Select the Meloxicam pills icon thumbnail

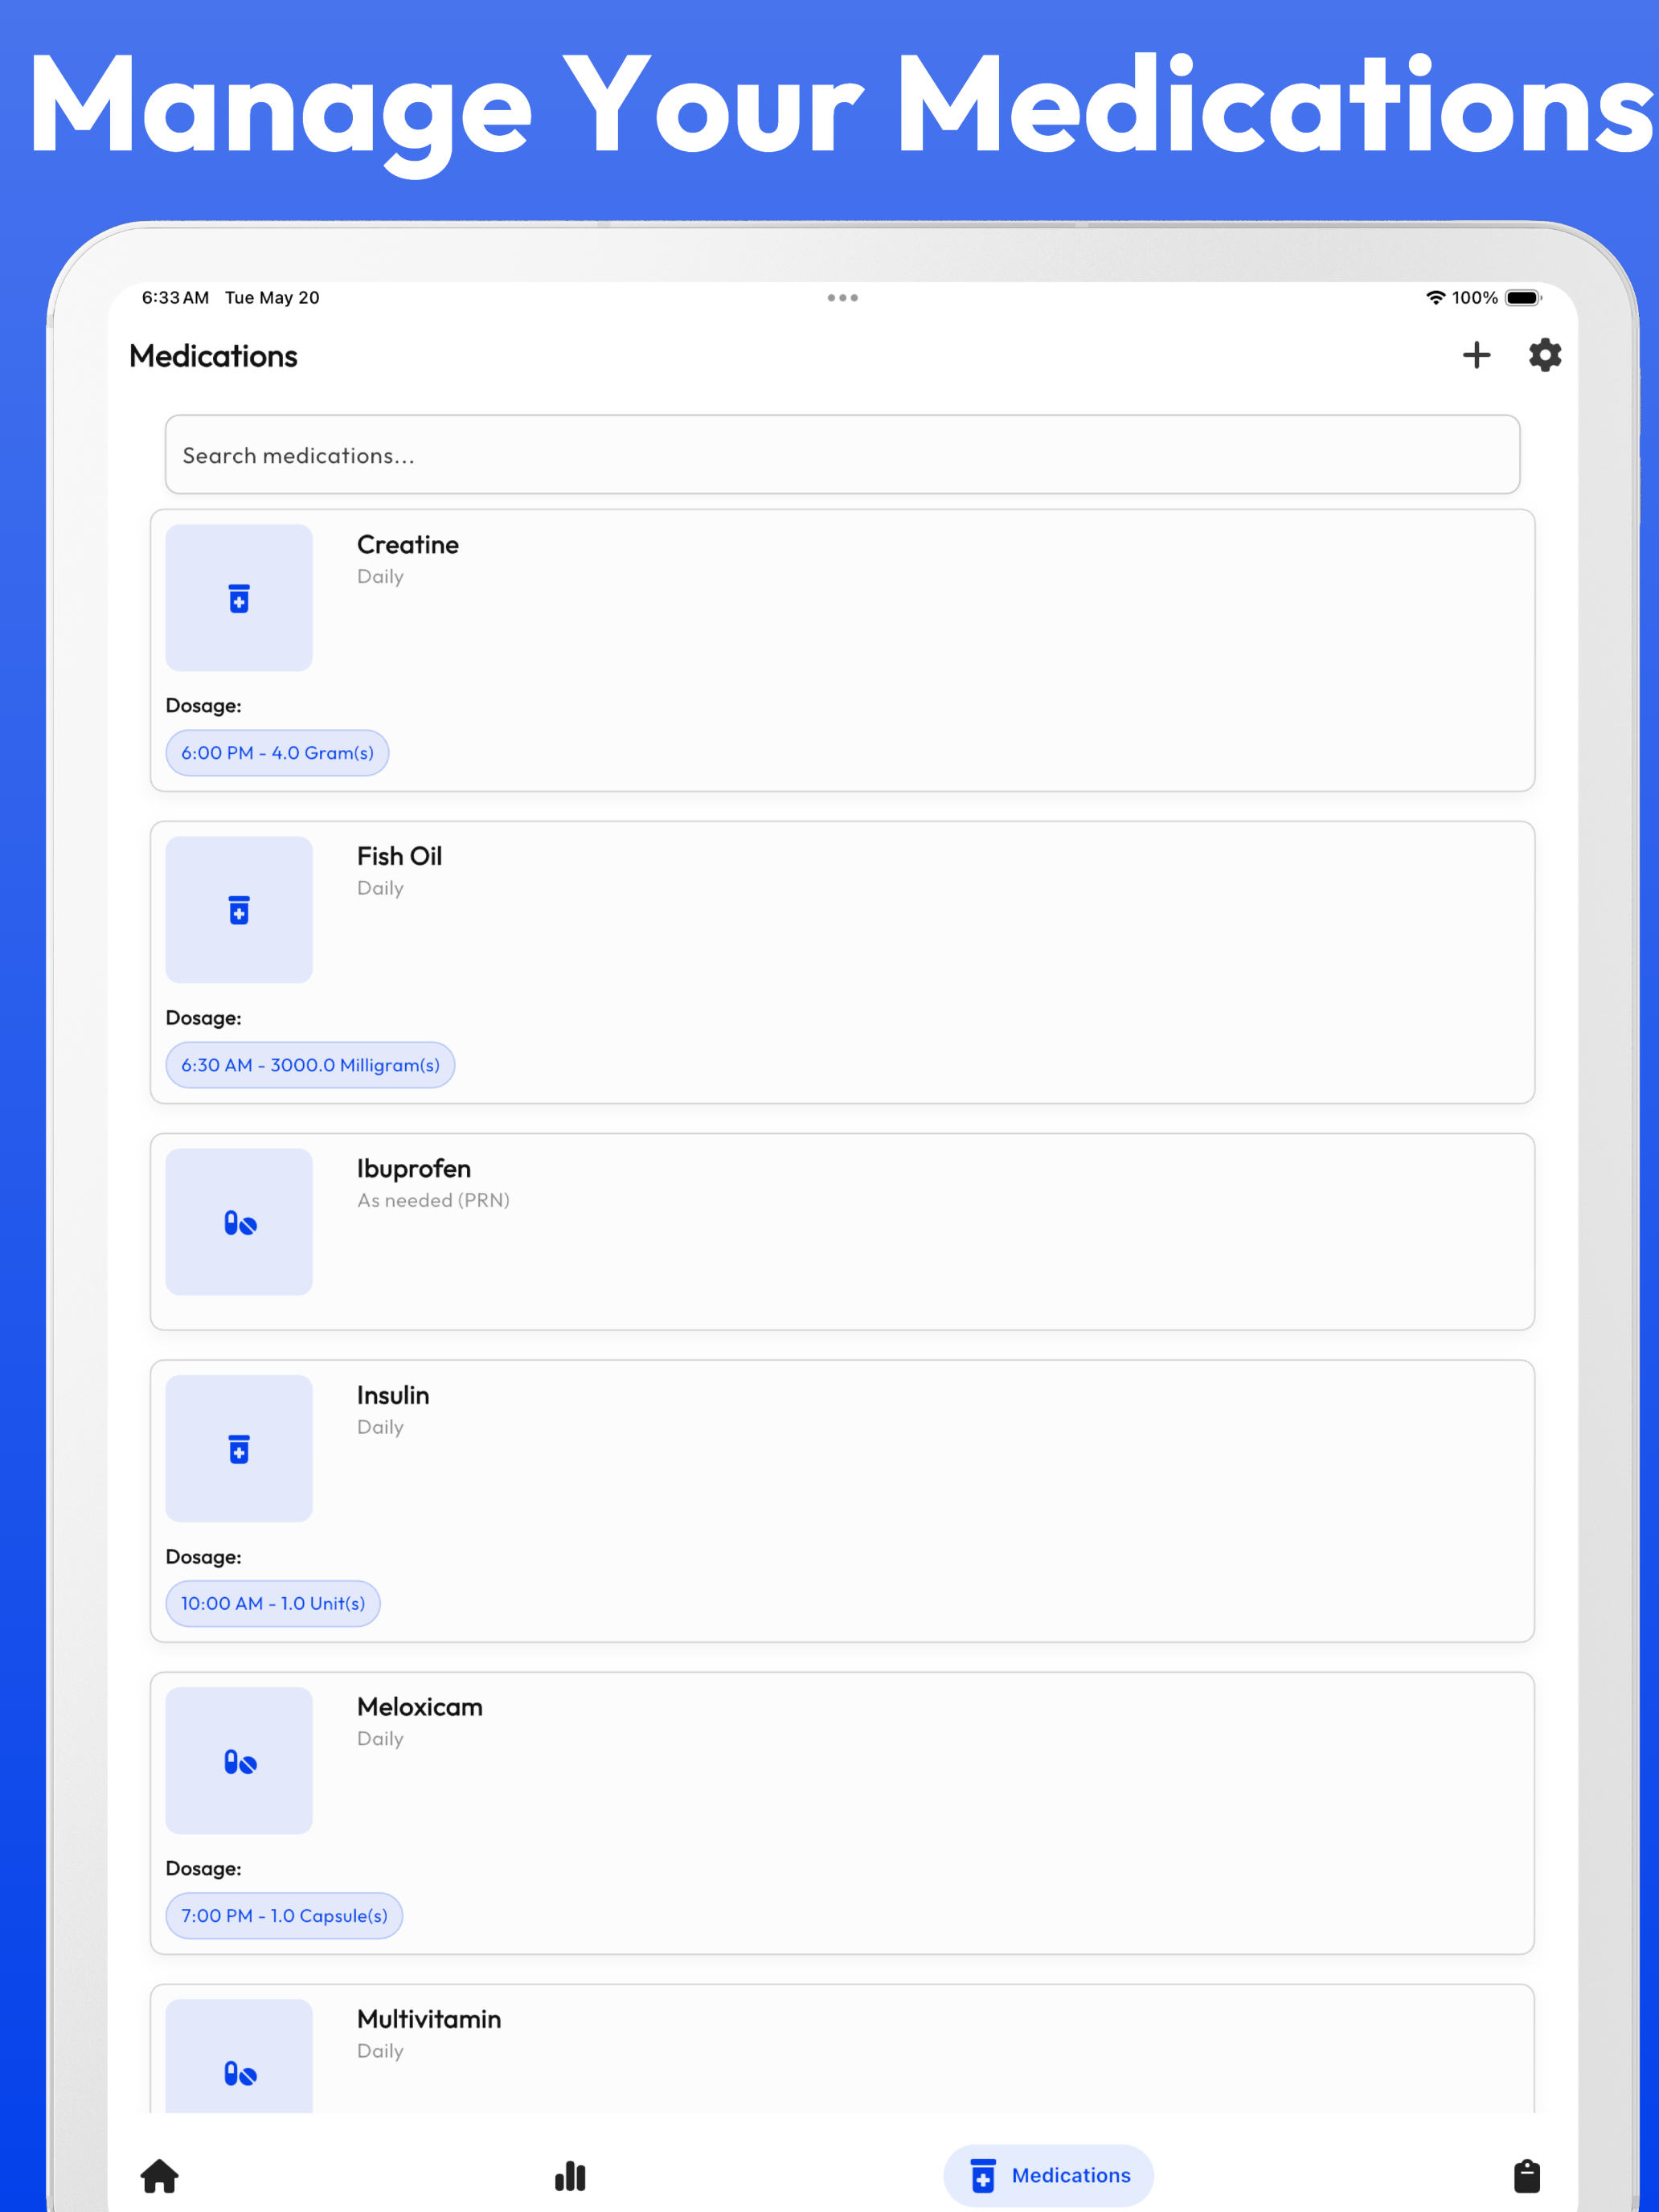[x=239, y=1761]
